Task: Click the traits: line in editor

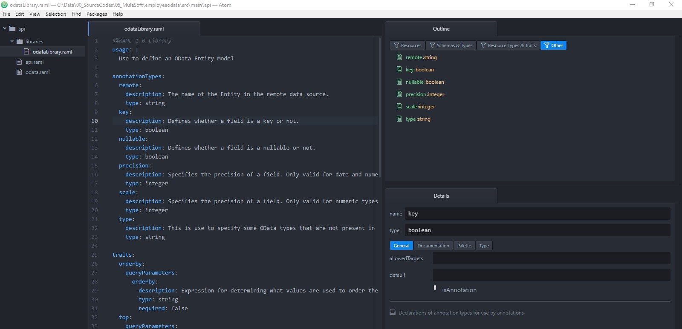Action: 124,255
